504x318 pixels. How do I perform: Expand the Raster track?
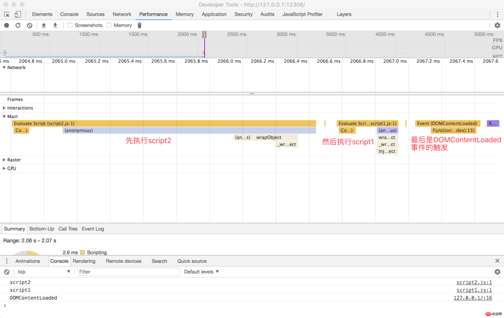coord(5,160)
